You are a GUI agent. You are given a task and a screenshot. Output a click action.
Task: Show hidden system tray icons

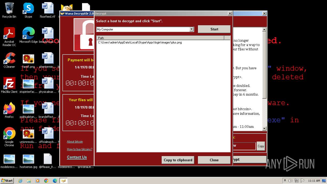(285, 181)
